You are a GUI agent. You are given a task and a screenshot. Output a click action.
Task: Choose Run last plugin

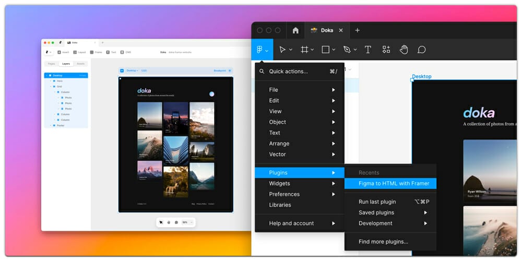tap(390, 201)
